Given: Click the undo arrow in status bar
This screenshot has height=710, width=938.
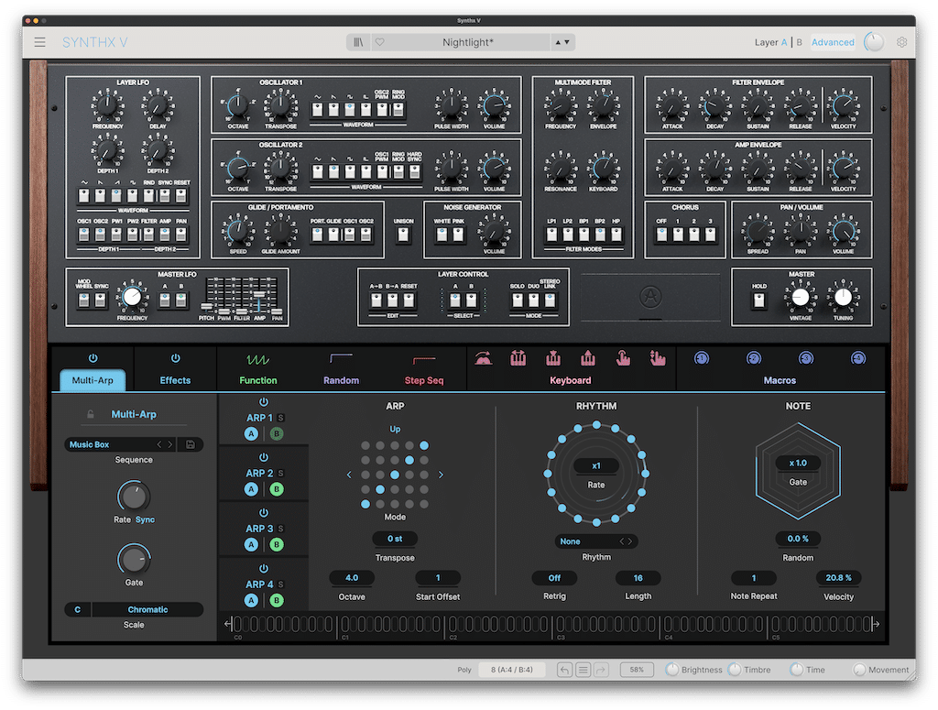Looking at the screenshot, I should [564, 670].
